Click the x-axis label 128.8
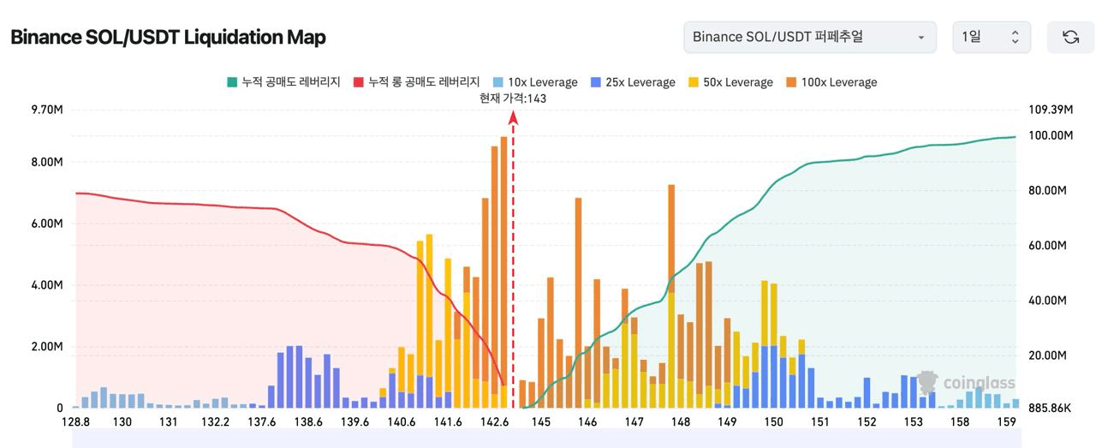1096x448 pixels. (x=76, y=422)
